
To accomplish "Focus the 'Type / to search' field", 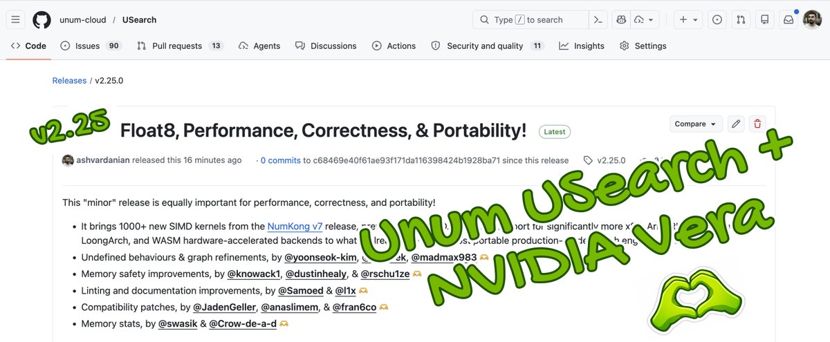I will click(x=530, y=19).
